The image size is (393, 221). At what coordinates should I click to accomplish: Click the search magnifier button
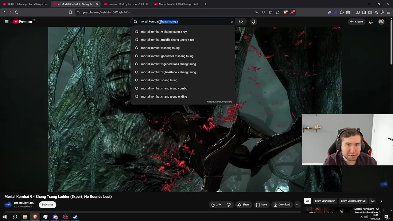[x=241, y=21]
